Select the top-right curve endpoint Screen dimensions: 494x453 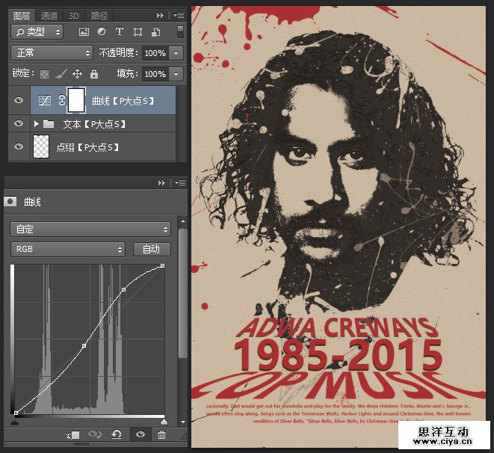click(163, 266)
